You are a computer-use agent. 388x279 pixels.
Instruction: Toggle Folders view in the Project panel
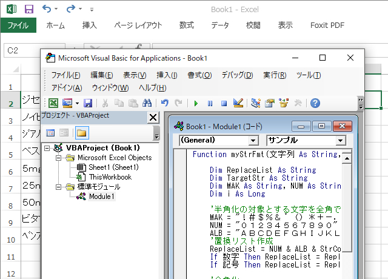tap(81, 133)
